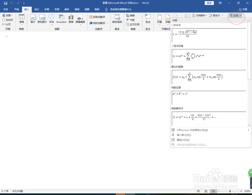Open the Screenshot (屏幕截图) tool

(80, 19)
